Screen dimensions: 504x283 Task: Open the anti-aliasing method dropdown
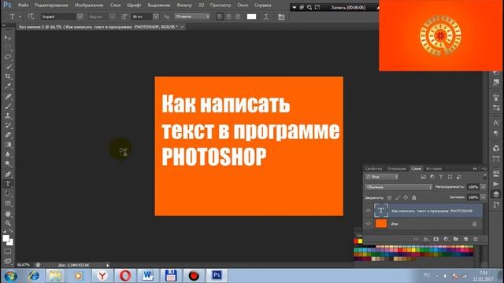coord(192,17)
